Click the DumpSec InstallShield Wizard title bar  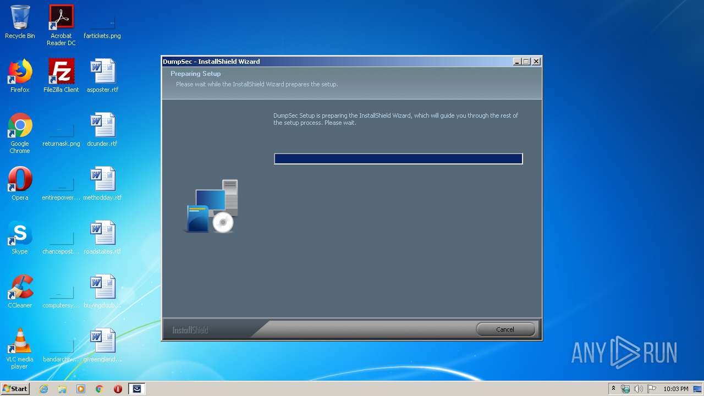click(337, 62)
